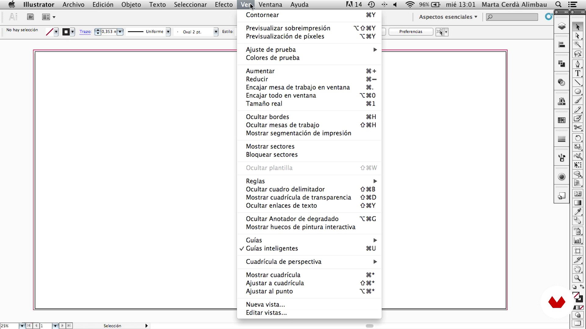586x329 pixels.
Task: Select the Scissors tool
Action: [577, 127]
